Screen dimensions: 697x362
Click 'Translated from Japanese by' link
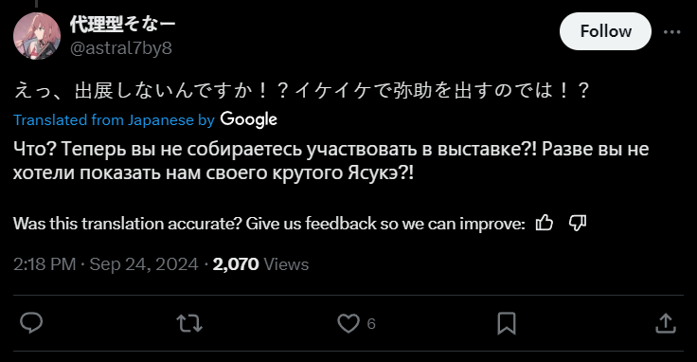pyautogui.click(x=114, y=120)
